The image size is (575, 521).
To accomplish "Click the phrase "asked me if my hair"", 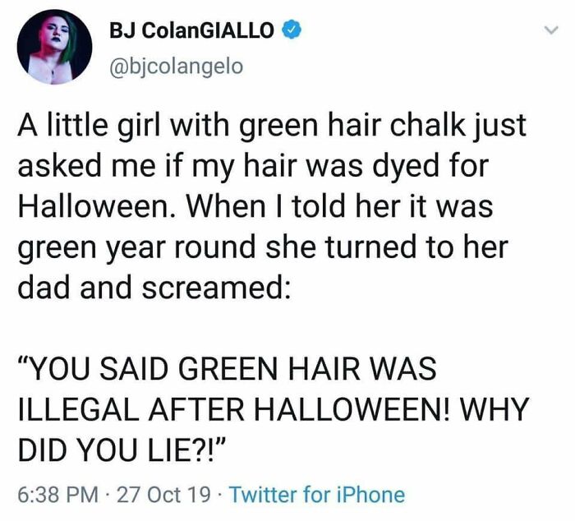I will point(157,165).
